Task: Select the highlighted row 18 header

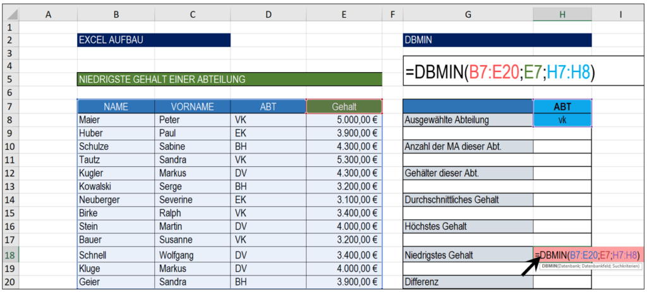Action: pyautogui.click(x=10, y=255)
